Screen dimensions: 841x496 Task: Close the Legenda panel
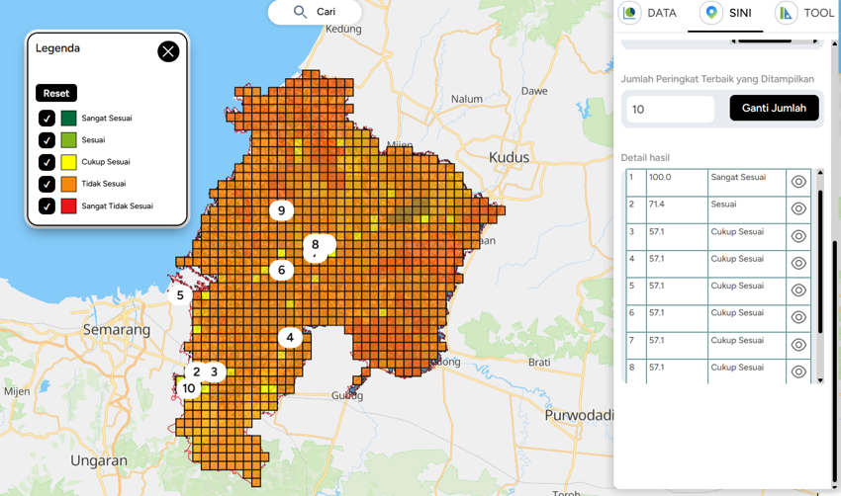pos(168,51)
